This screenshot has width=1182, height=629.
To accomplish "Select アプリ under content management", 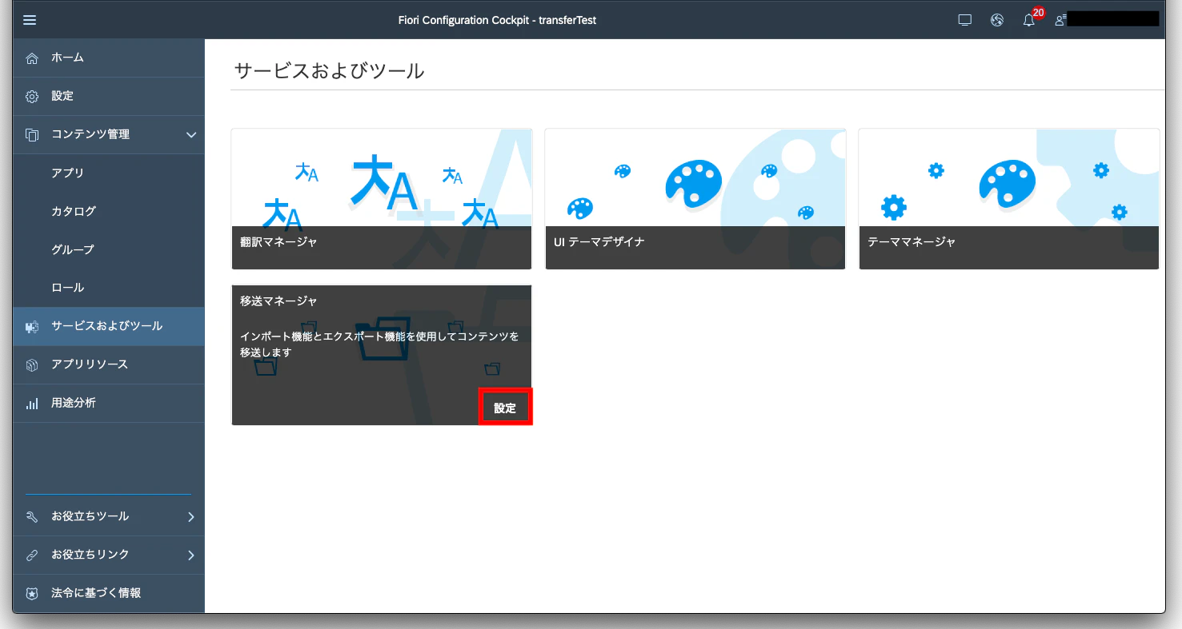I will (109, 173).
